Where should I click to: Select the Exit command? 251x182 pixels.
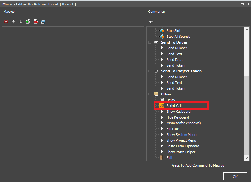tap(169, 158)
